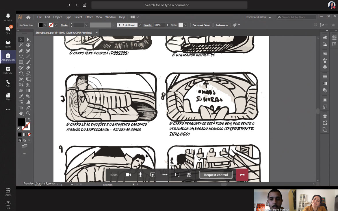
Task: Open the Chat section in Teams
Action: (8, 30)
